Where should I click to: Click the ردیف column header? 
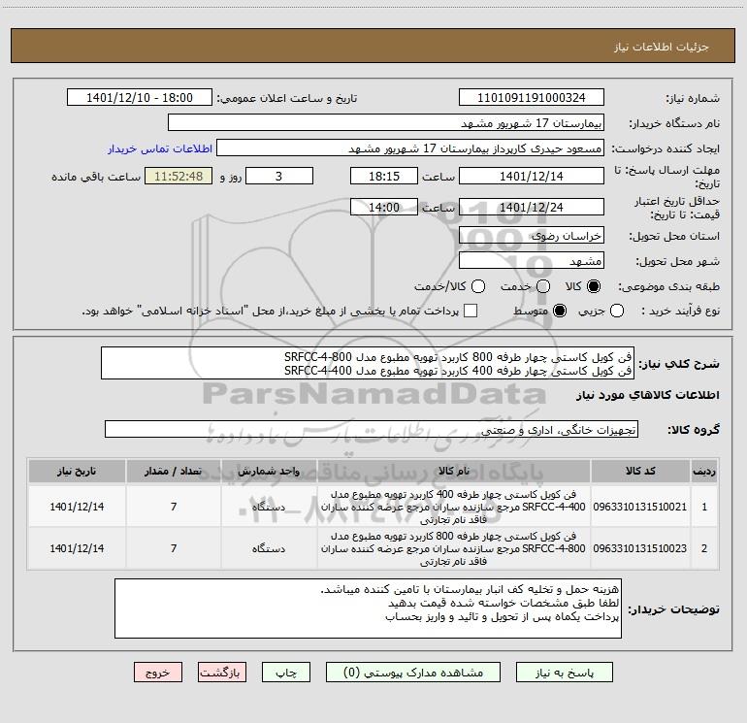(704, 471)
